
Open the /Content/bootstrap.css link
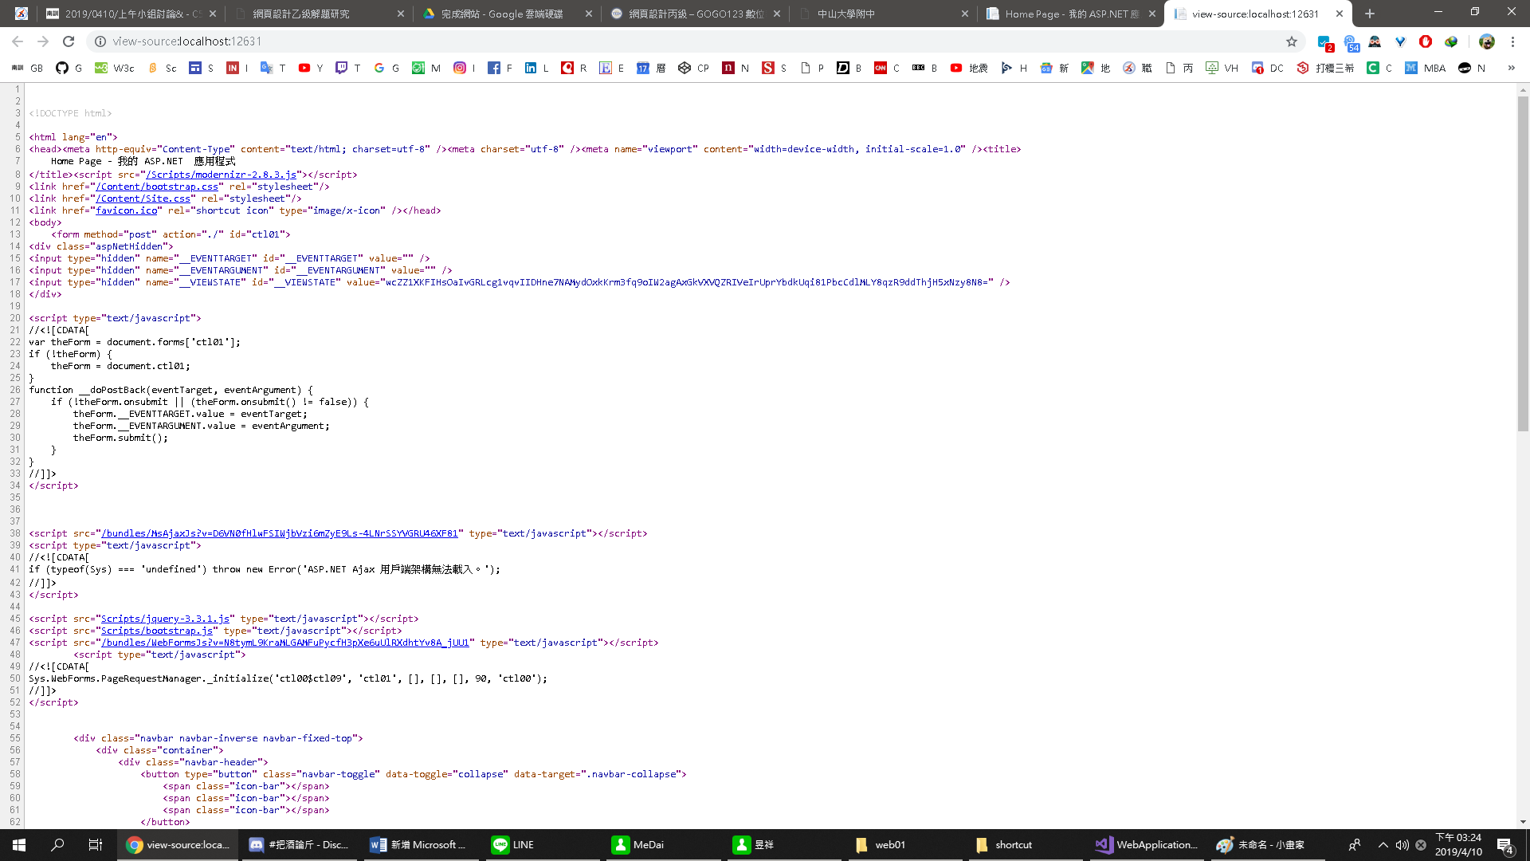point(157,187)
